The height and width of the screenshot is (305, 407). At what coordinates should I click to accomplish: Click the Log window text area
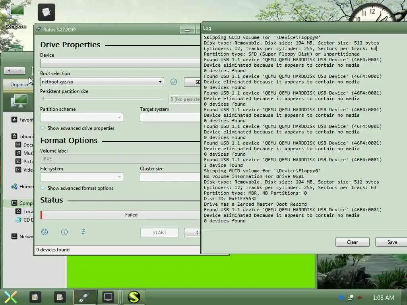(304, 132)
